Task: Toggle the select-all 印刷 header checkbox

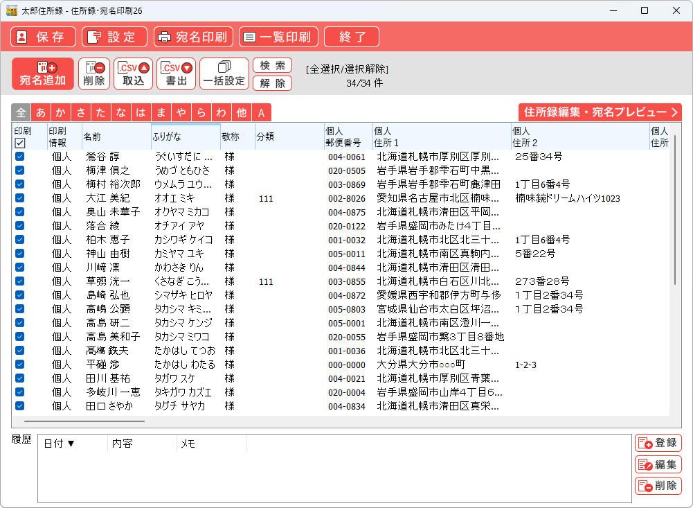Action: (20, 143)
